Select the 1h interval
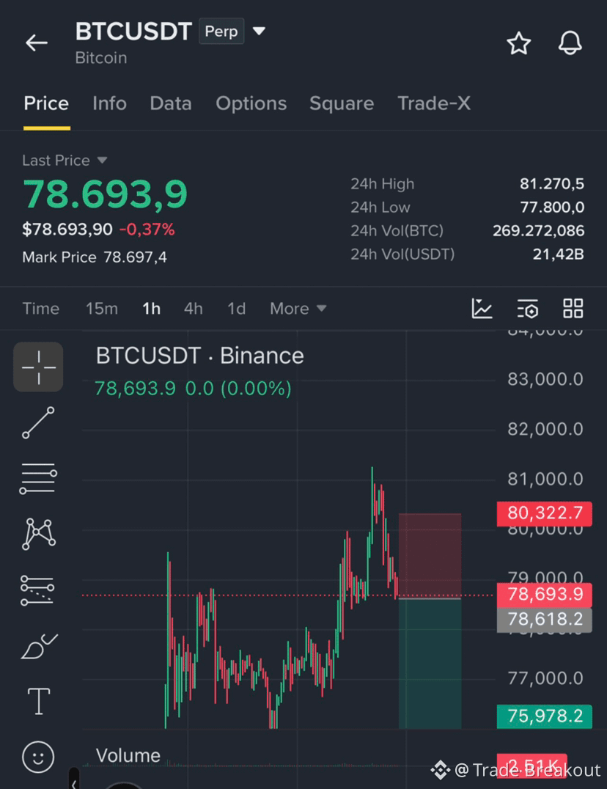The height and width of the screenshot is (789, 607). pyautogui.click(x=151, y=309)
